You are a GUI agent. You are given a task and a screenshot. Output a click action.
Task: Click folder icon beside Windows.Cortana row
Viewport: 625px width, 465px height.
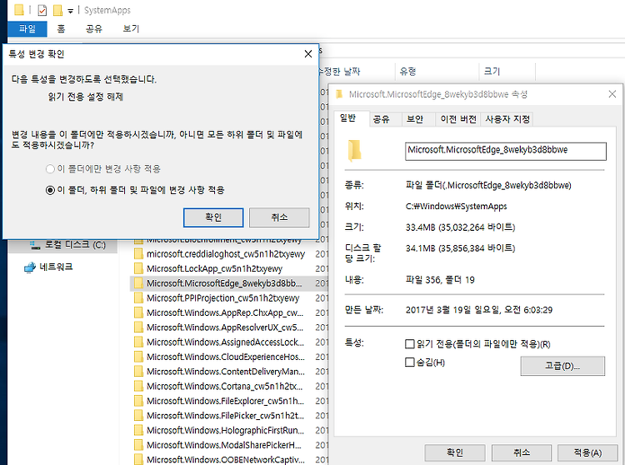(x=138, y=387)
